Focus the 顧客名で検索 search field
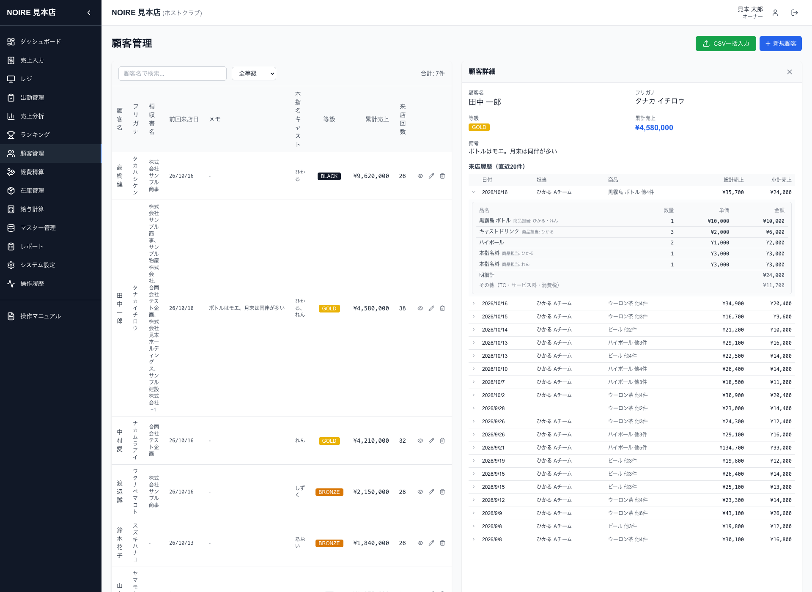The width and height of the screenshot is (812, 592). 173,74
